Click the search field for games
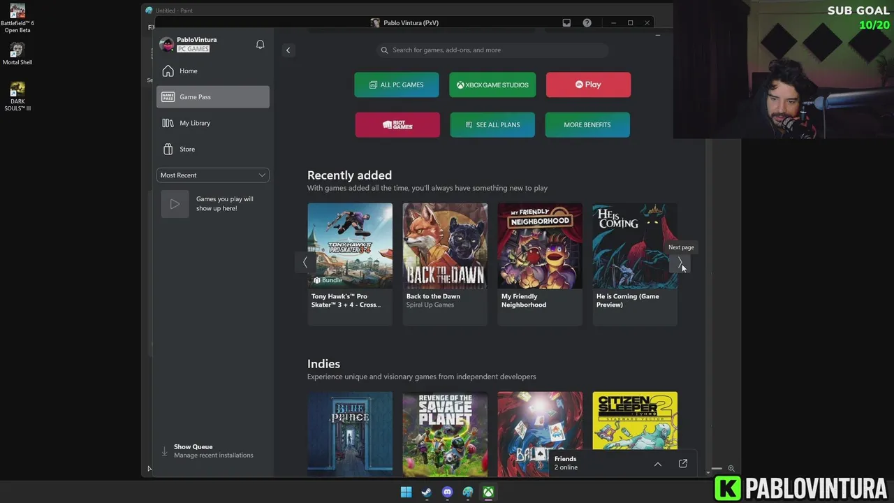The image size is (894, 503). [x=492, y=50]
